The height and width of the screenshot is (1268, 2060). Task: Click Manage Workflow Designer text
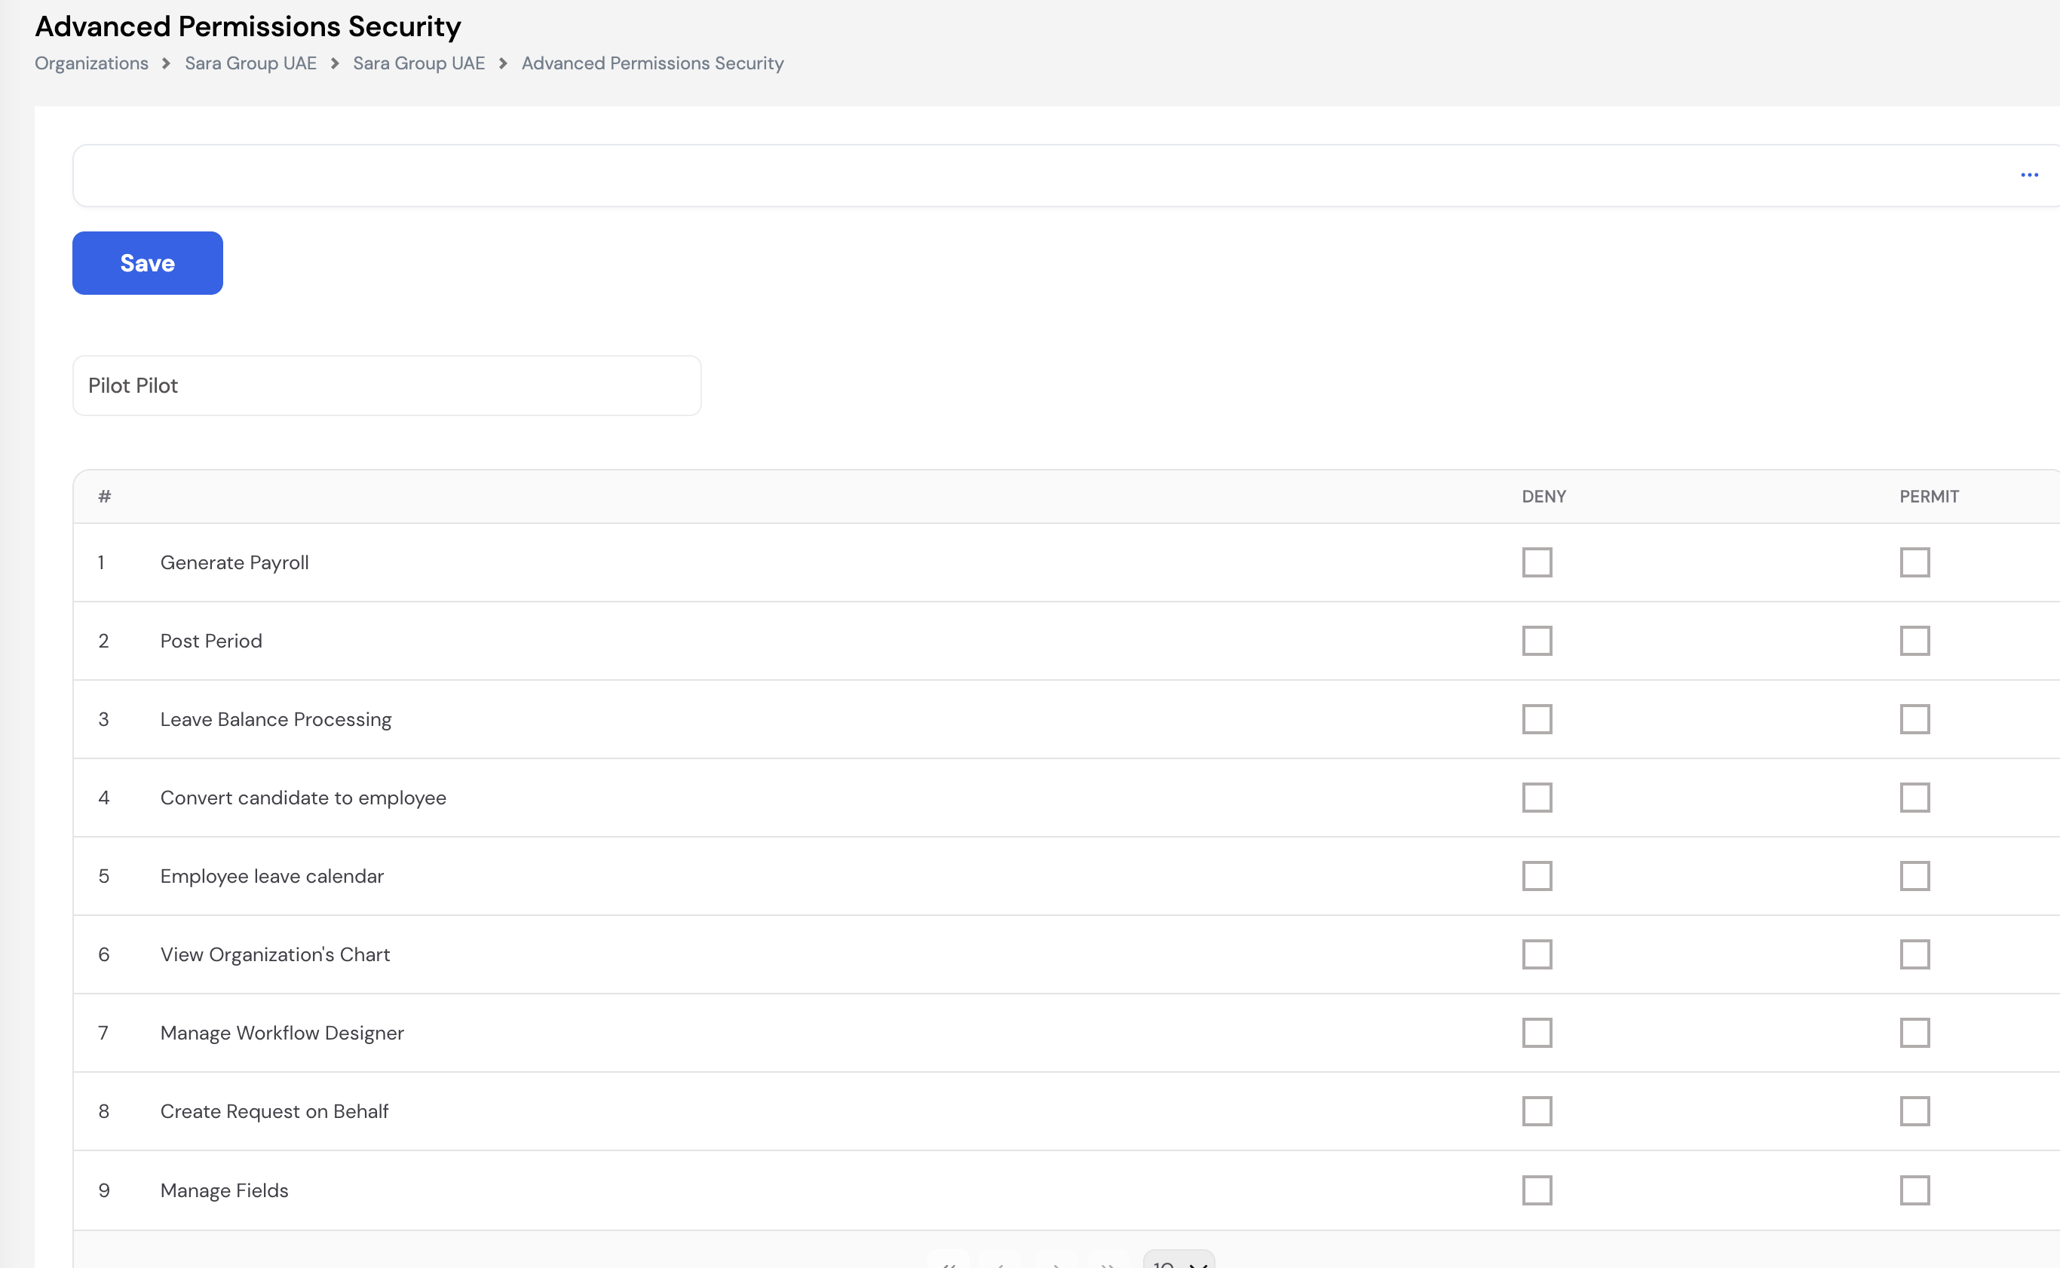(282, 1034)
